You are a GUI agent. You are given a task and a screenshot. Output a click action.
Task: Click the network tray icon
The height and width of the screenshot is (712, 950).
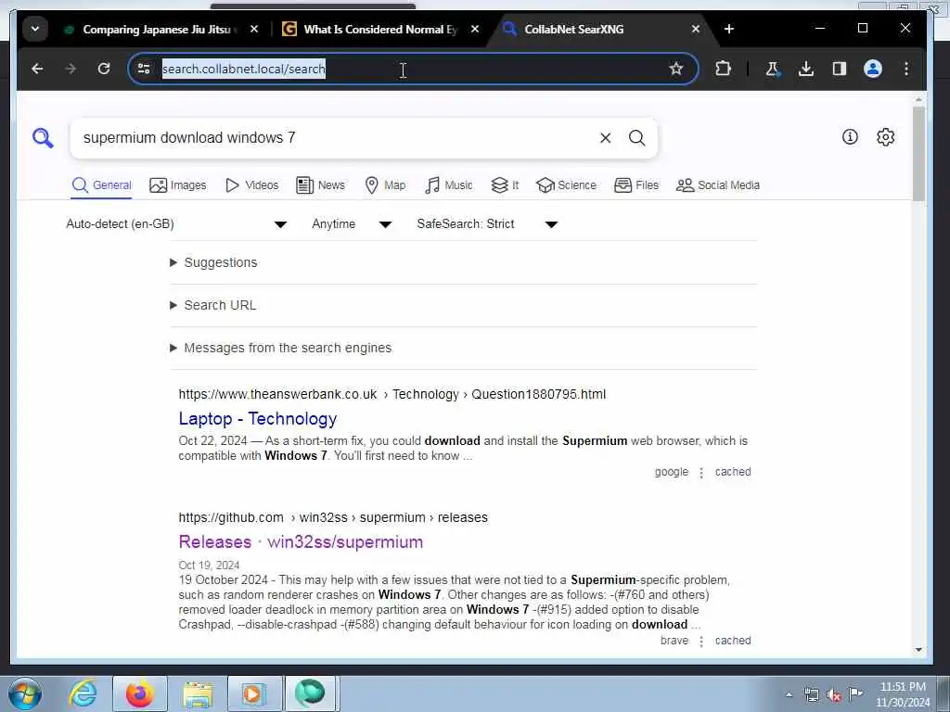811,694
